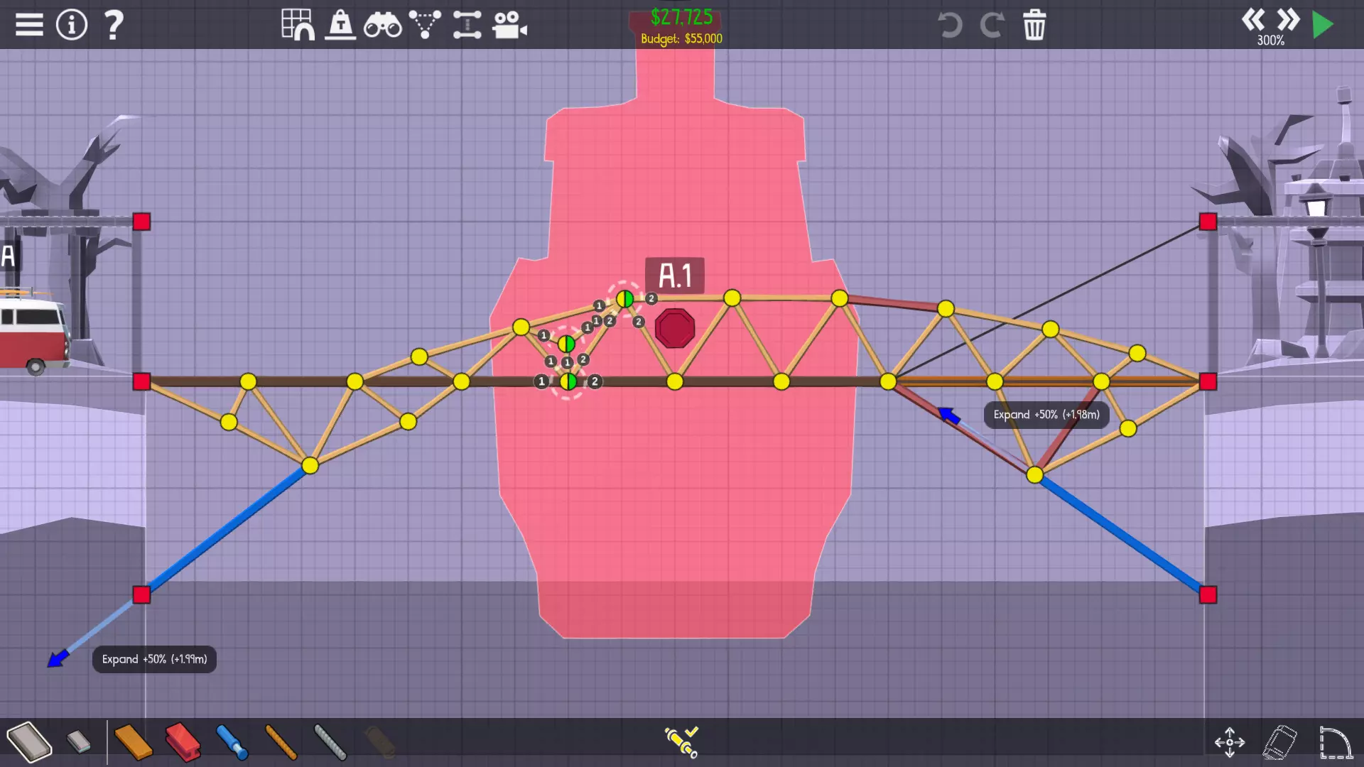
Task: Open the level info panel
Action: pyautogui.click(x=71, y=25)
